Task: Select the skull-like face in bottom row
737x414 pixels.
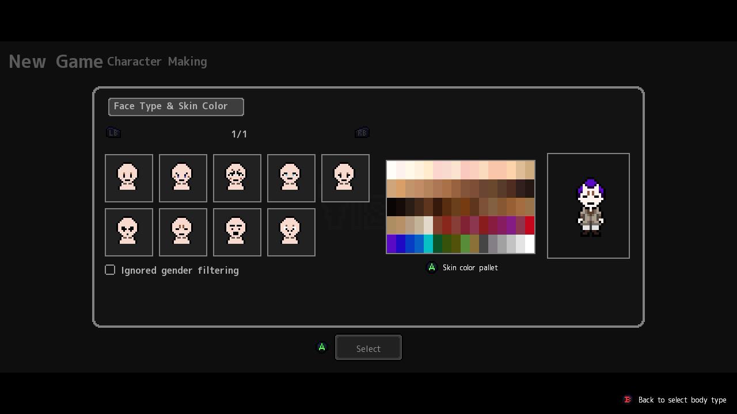Action: pos(128,232)
